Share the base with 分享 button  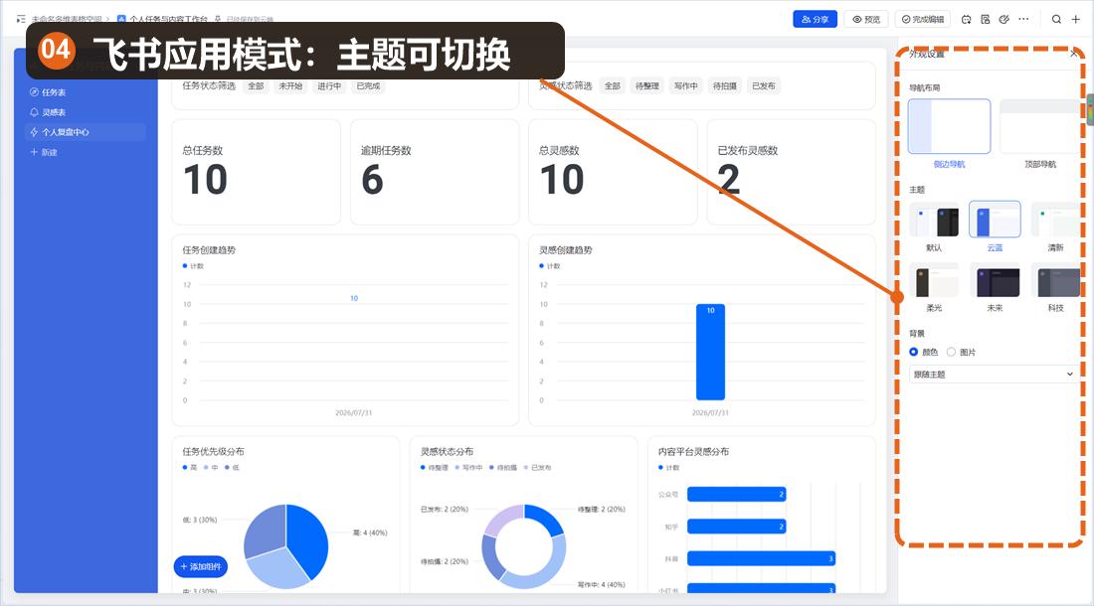click(x=815, y=20)
